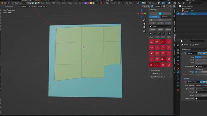Toggle mirror X axis in Topology panel

153,23
